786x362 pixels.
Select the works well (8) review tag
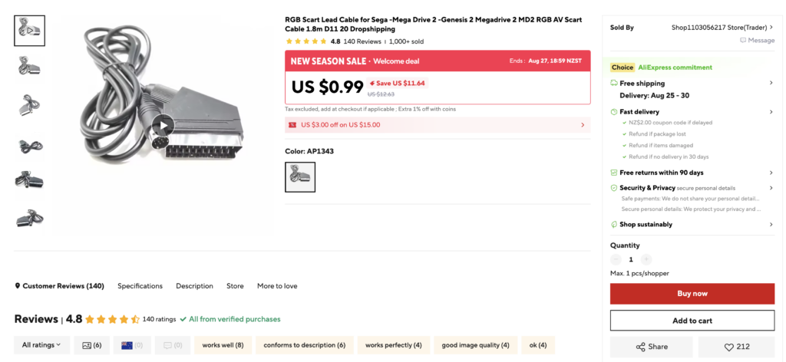[223, 345]
